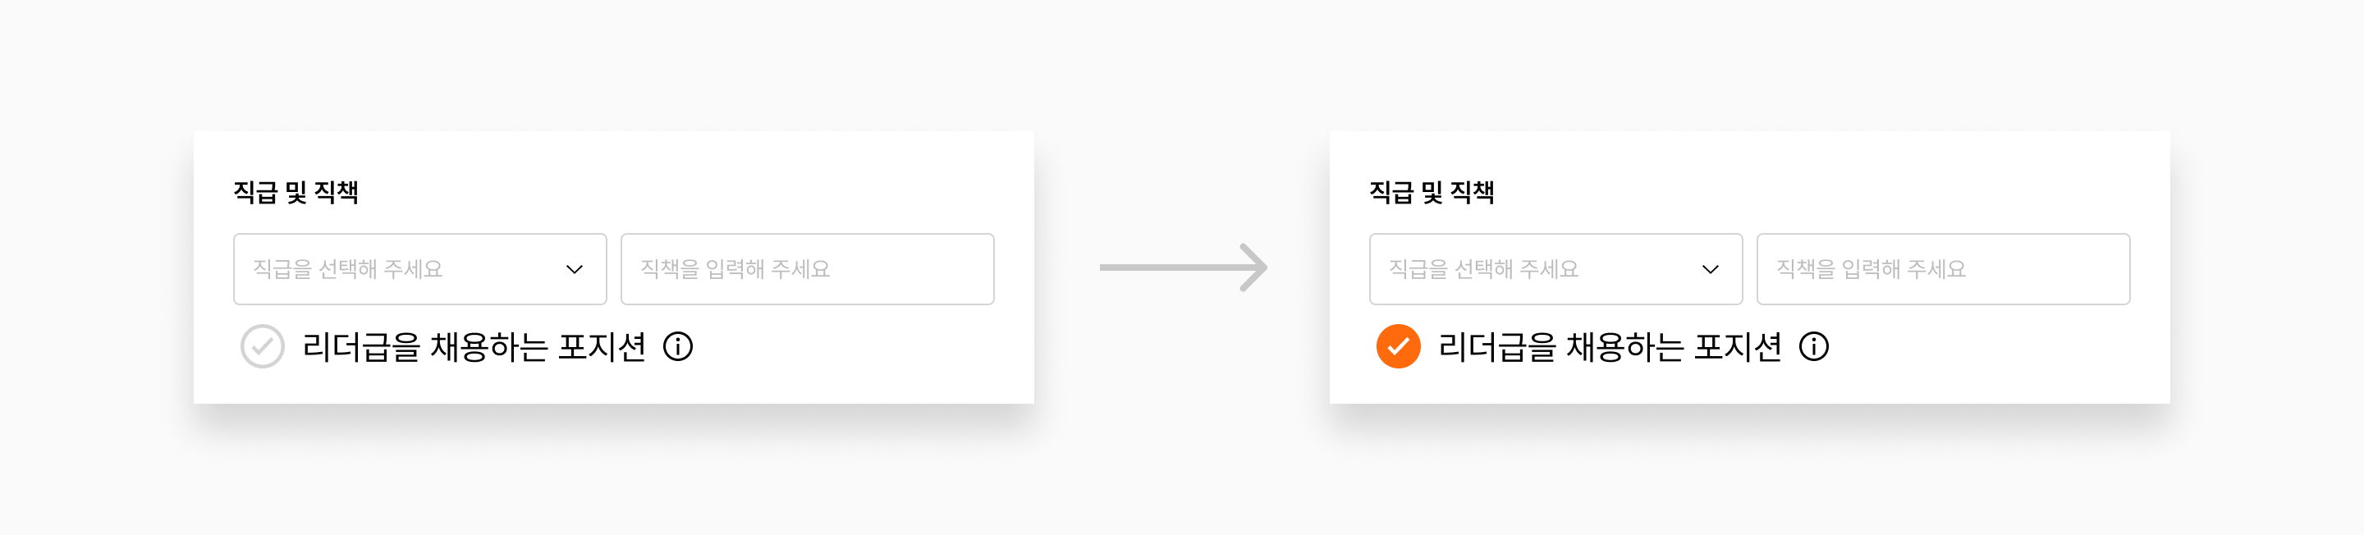Toggle via left card's 리더급을 채용하는 포지션 text
Viewport: 2364px width, 535px height.
pos(474,347)
